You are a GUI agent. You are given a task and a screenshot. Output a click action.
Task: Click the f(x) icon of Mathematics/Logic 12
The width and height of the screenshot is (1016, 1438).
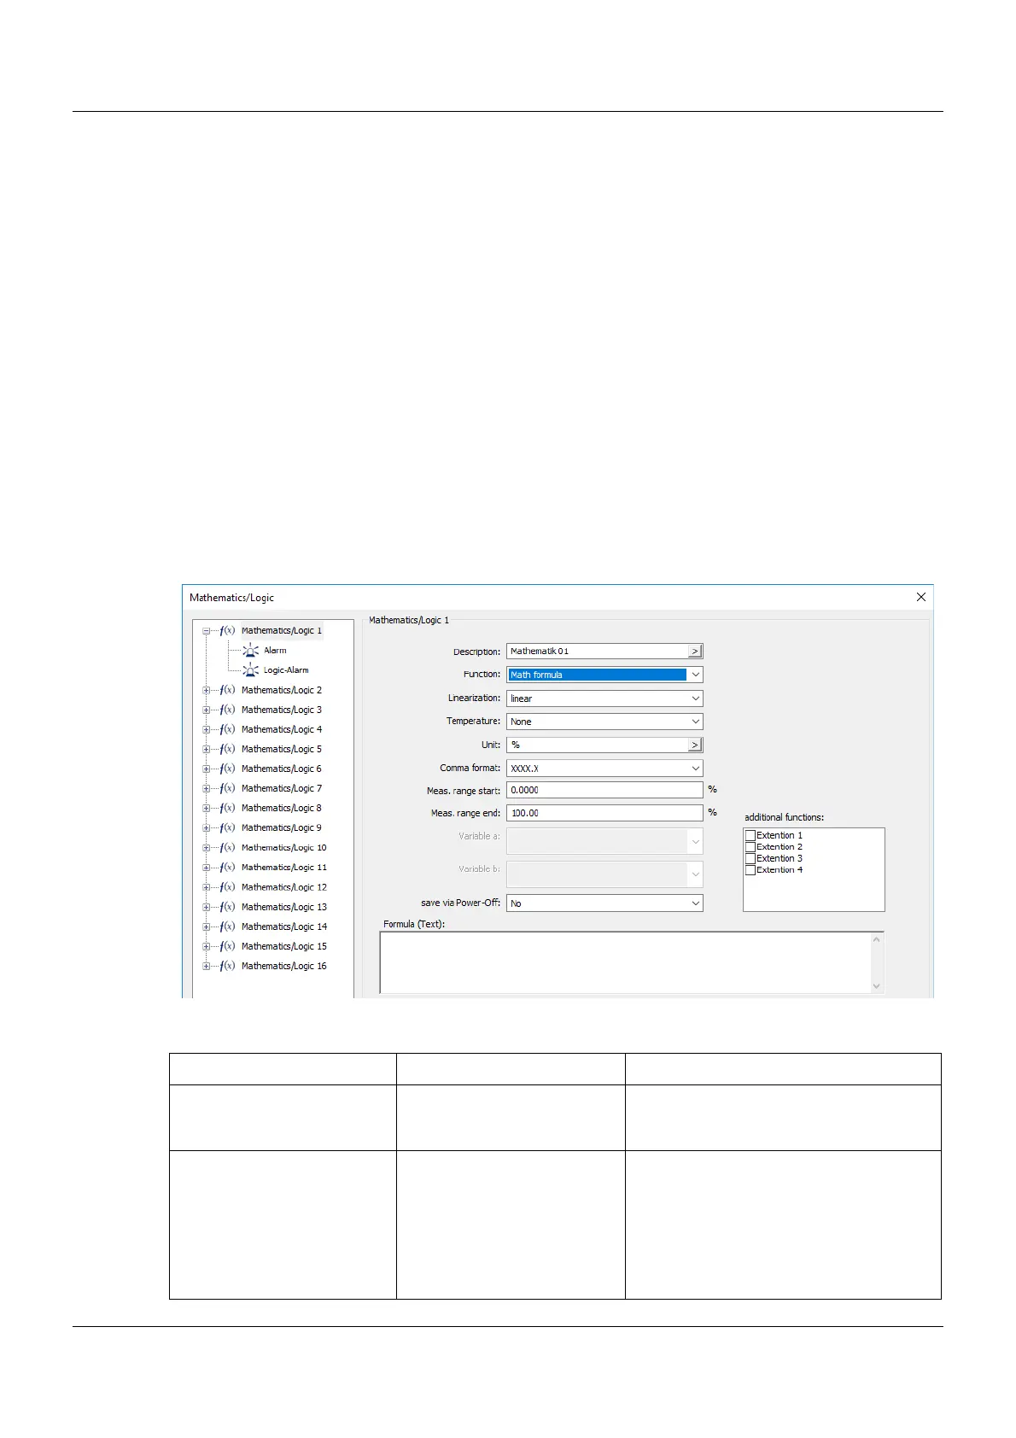tap(227, 887)
